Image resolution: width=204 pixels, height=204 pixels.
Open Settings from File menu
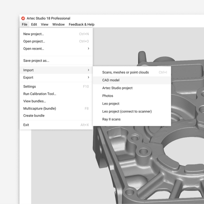click(x=56, y=87)
